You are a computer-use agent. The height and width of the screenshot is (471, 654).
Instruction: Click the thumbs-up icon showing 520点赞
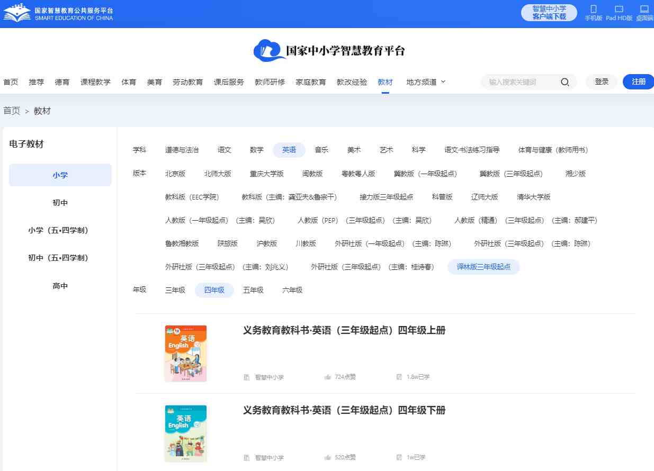click(328, 457)
